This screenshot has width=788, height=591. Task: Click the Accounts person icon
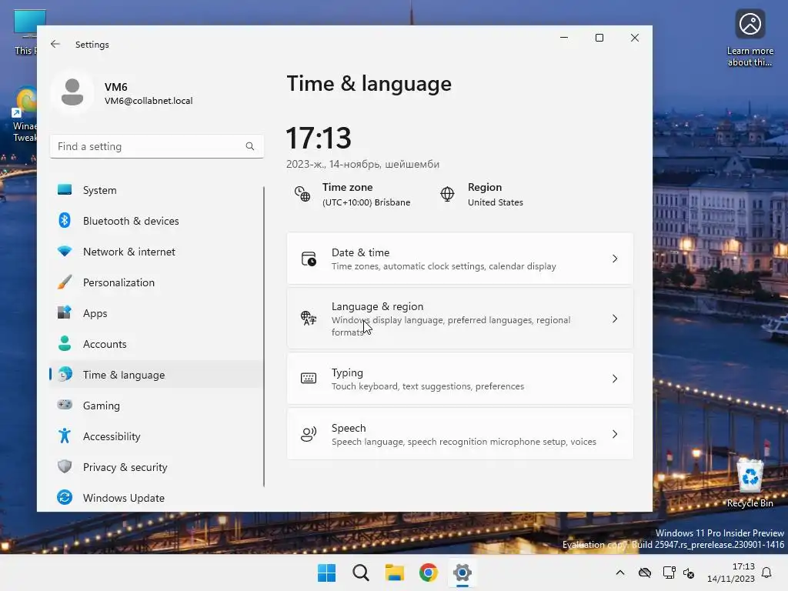[x=65, y=343]
